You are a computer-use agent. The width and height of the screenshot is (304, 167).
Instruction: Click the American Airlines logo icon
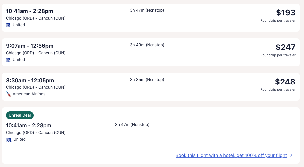[9, 94]
